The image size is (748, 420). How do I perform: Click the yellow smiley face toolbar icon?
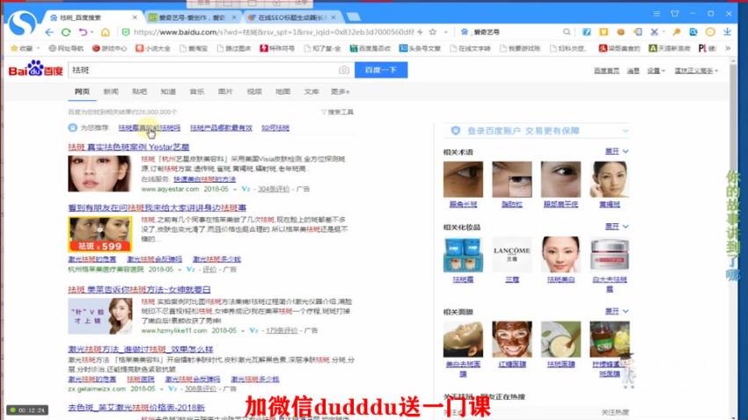[x=710, y=32]
